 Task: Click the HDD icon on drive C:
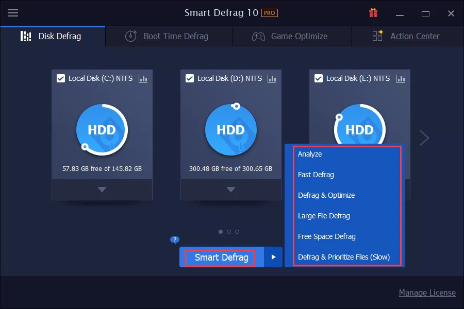102,130
